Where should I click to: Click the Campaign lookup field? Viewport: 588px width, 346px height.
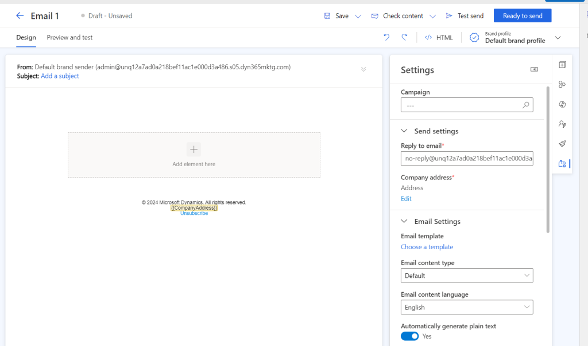(467, 105)
